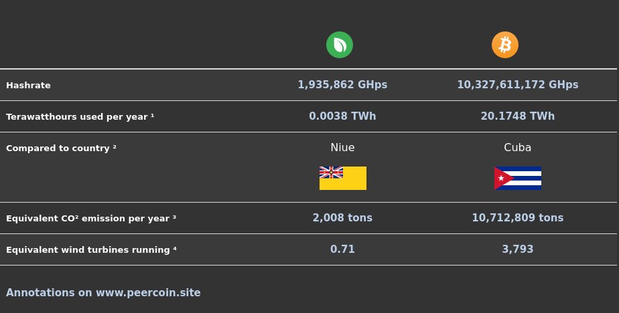Click the 3,793 wind turbines value

click(518, 249)
